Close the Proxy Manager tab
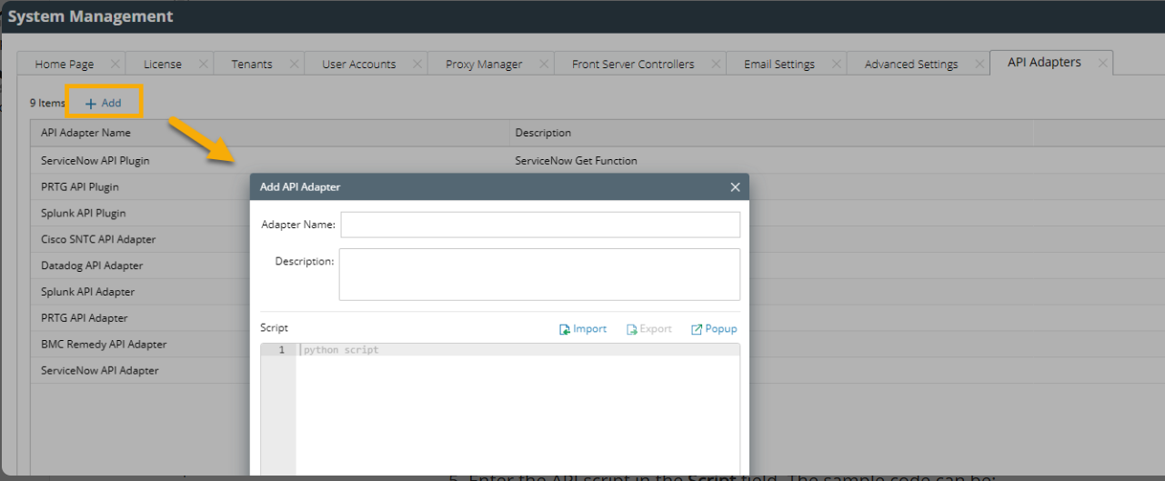This screenshot has width=1165, height=481. [x=544, y=64]
